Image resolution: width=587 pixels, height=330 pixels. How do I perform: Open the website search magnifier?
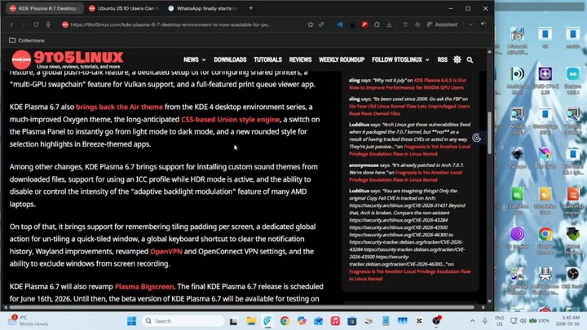tap(470, 59)
